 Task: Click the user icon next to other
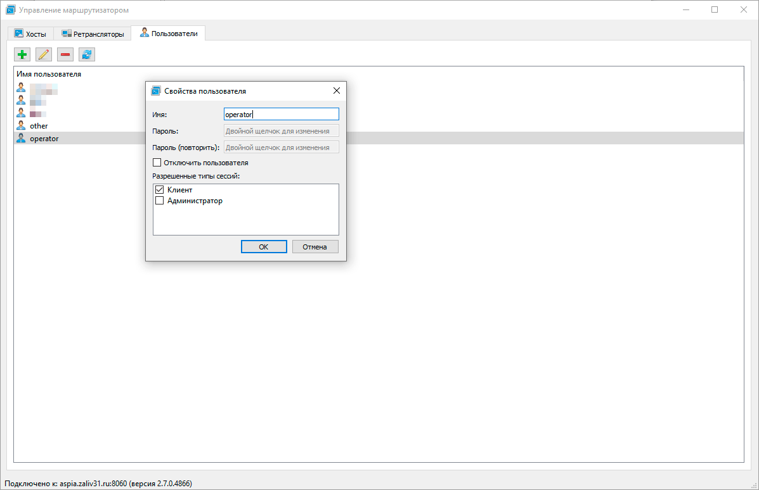coord(21,125)
